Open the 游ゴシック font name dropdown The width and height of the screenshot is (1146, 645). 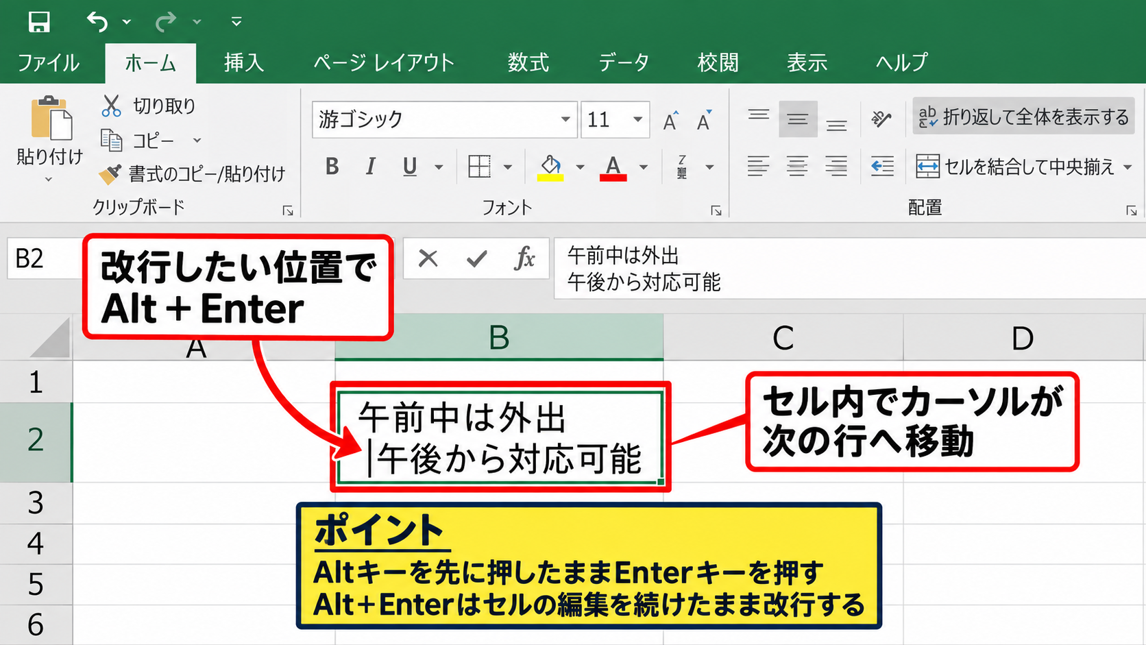[565, 119]
